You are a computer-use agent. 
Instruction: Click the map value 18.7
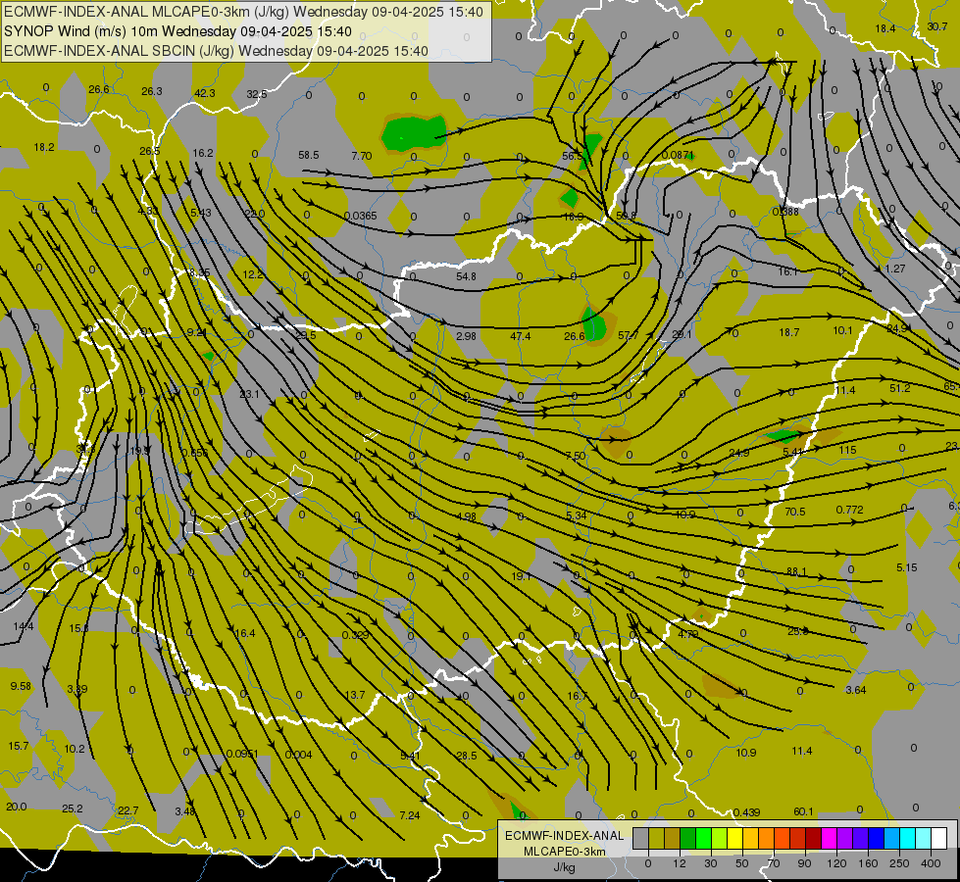point(789,332)
